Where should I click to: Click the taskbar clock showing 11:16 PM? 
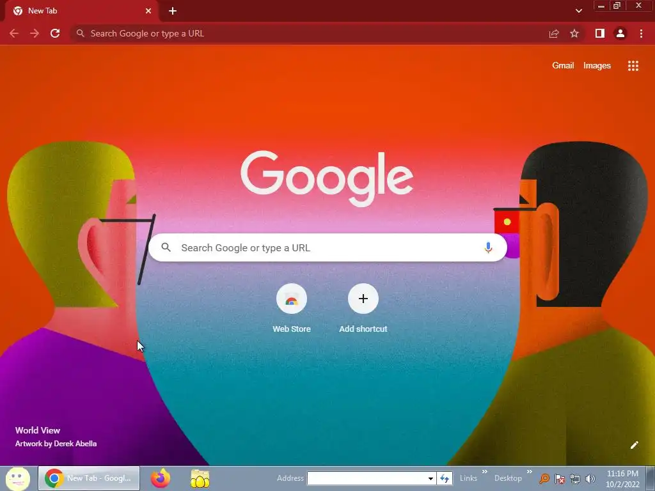tap(622, 479)
